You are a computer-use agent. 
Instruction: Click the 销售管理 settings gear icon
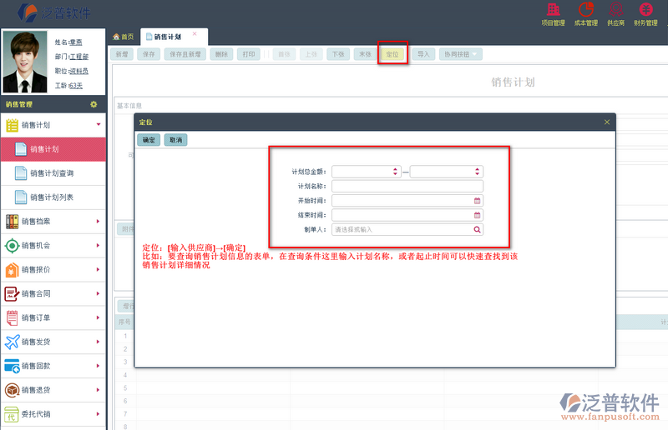(x=94, y=104)
